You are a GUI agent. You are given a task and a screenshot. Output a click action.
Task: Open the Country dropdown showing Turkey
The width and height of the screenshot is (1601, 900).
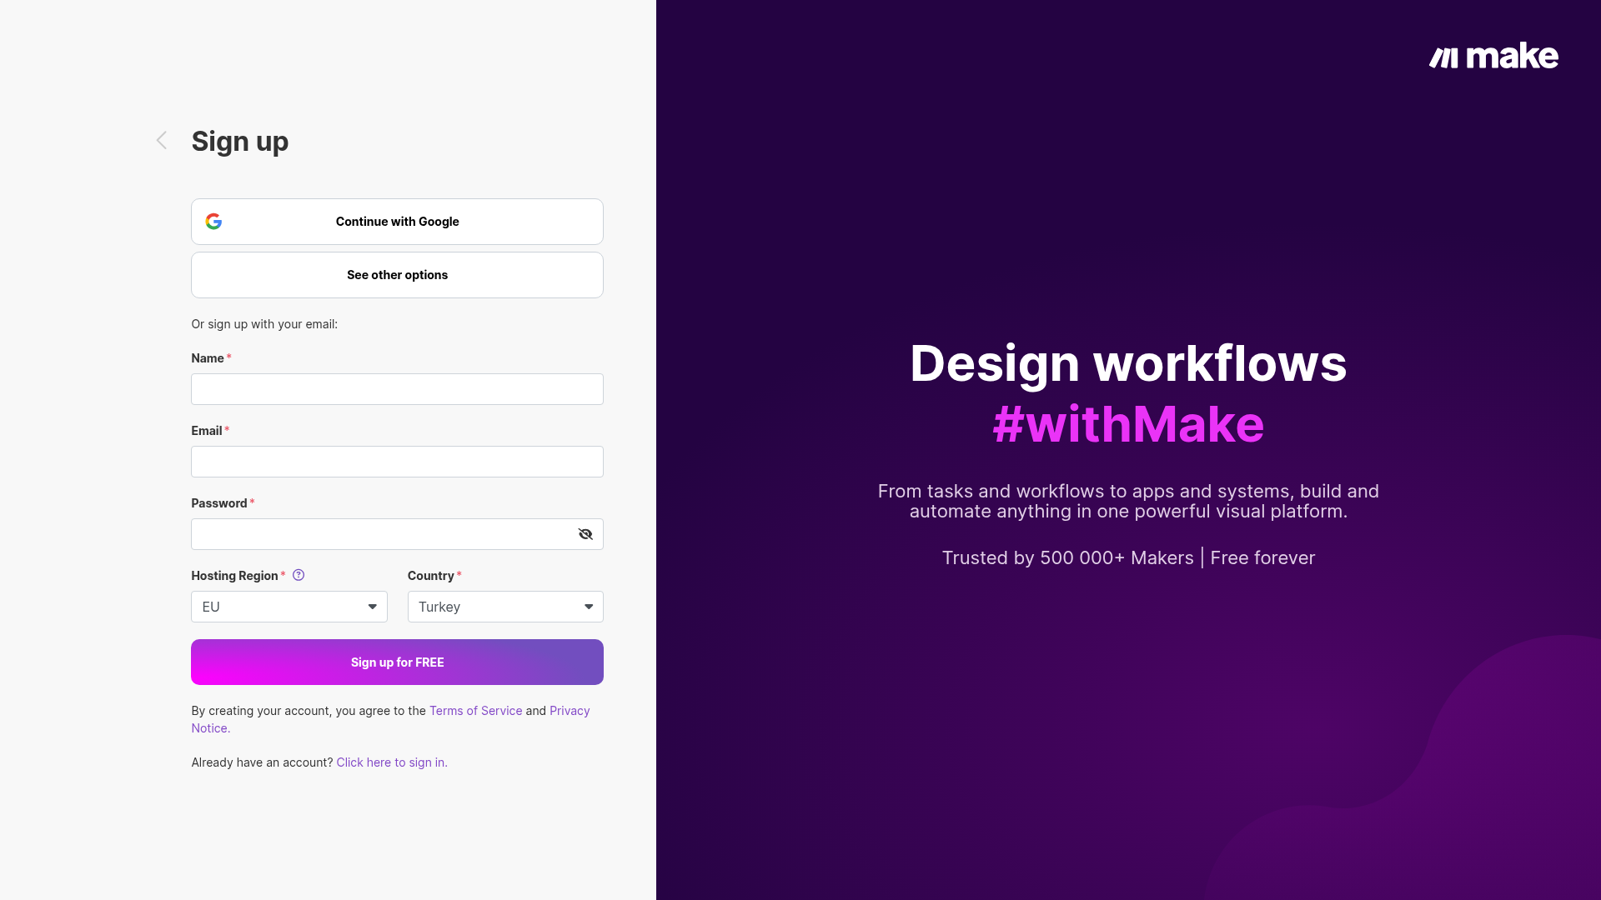point(505,607)
